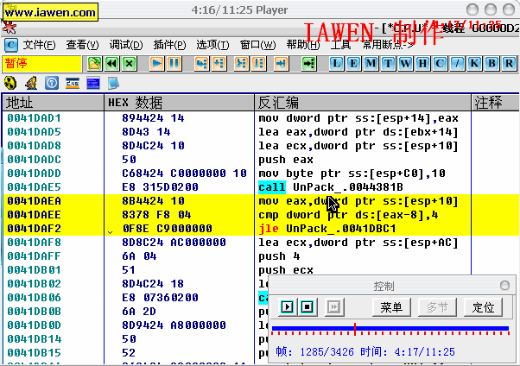Restart the program with the rewind icon
520x366 pixels.
coord(111,63)
